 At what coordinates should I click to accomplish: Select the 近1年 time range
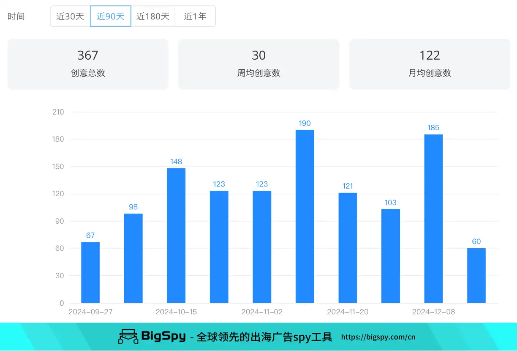tap(195, 16)
